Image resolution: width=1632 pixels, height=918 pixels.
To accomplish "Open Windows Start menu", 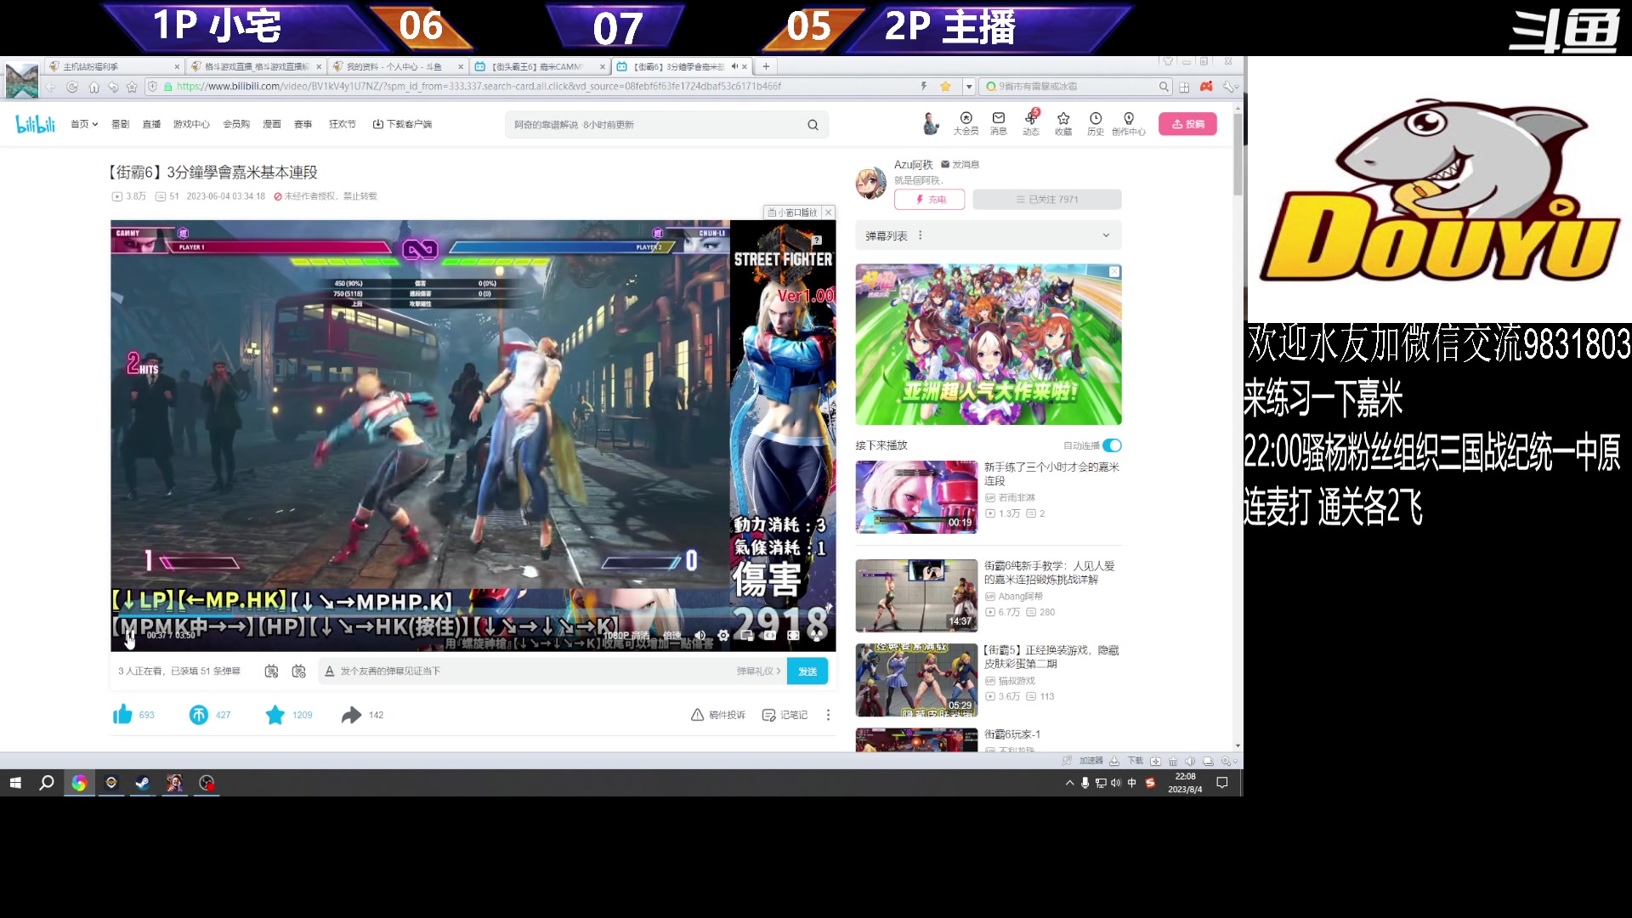I will (x=15, y=783).
